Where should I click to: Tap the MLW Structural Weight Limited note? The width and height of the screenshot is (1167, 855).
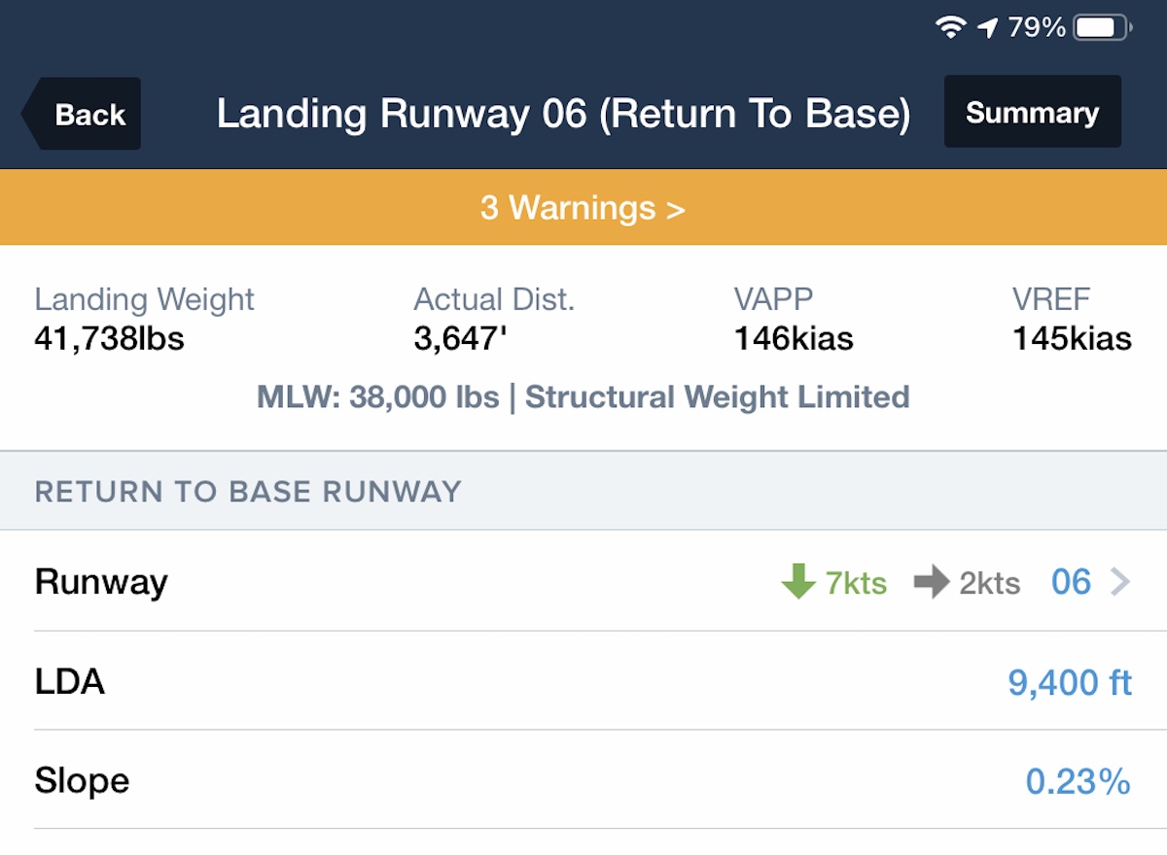[x=583, y=397]
